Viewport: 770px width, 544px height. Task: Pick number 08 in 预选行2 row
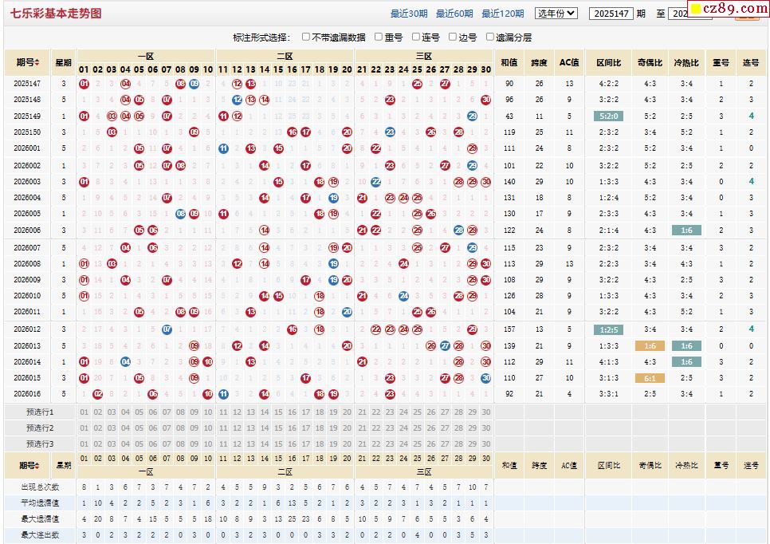click(180, 428)
